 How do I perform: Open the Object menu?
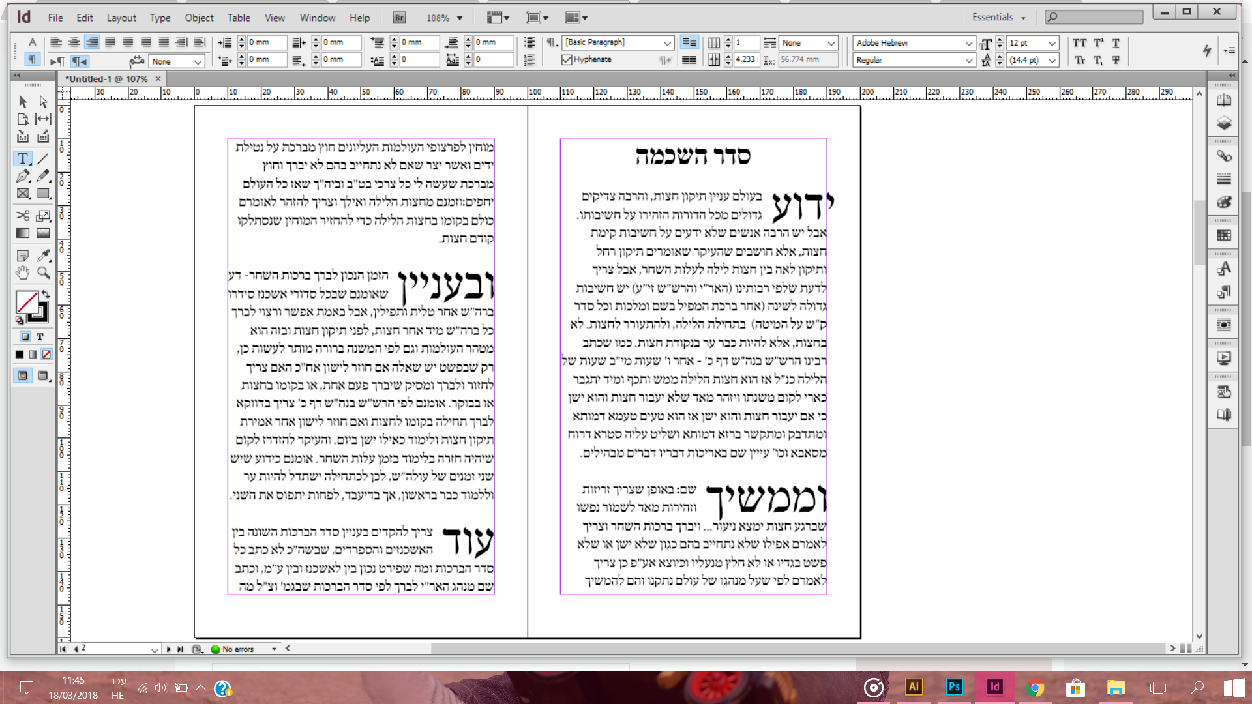(x=199, y=18)
